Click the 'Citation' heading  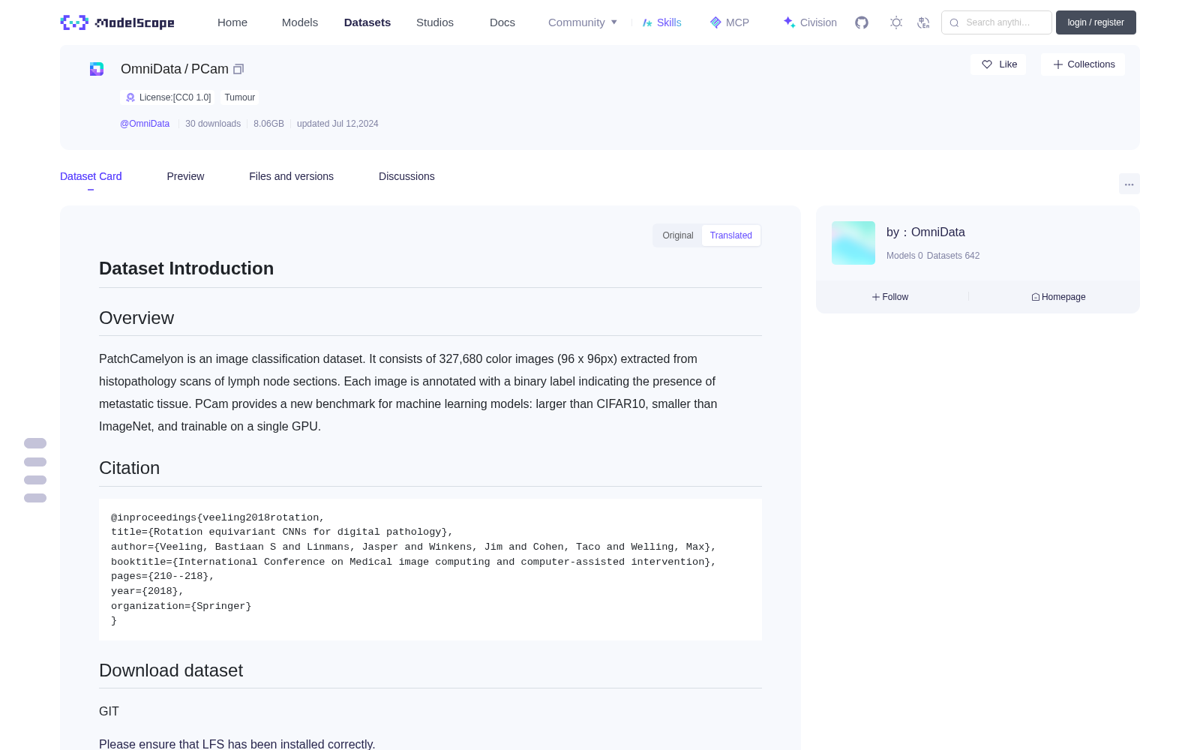click(x=129, y=468)
